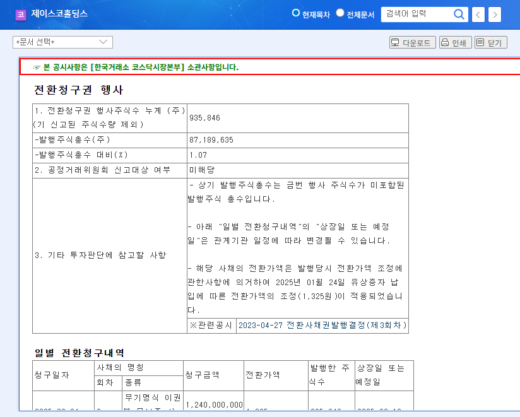Click the -발행주식총수 대비(%) label
520x417 pixels.
81,155
